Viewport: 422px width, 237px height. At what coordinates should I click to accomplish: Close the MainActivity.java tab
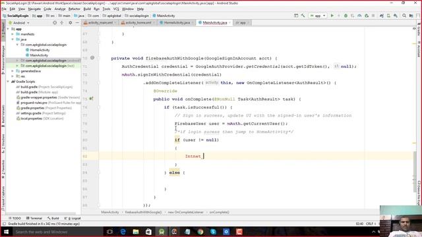tap(230, 23)
